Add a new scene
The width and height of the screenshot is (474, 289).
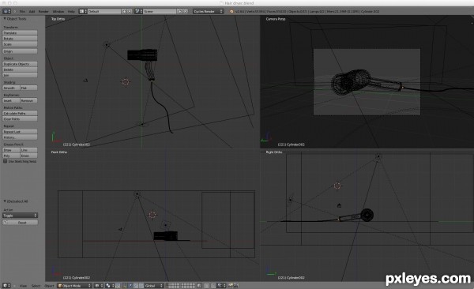179,12
